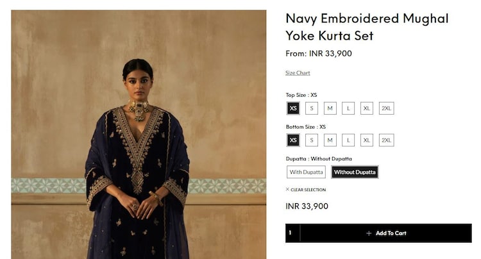Click the Clear Selection link
This screenshot has width=481, height=259.
(308, 190)
